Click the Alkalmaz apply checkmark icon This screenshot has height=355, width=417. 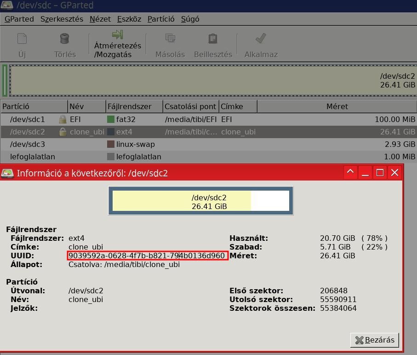261,38
